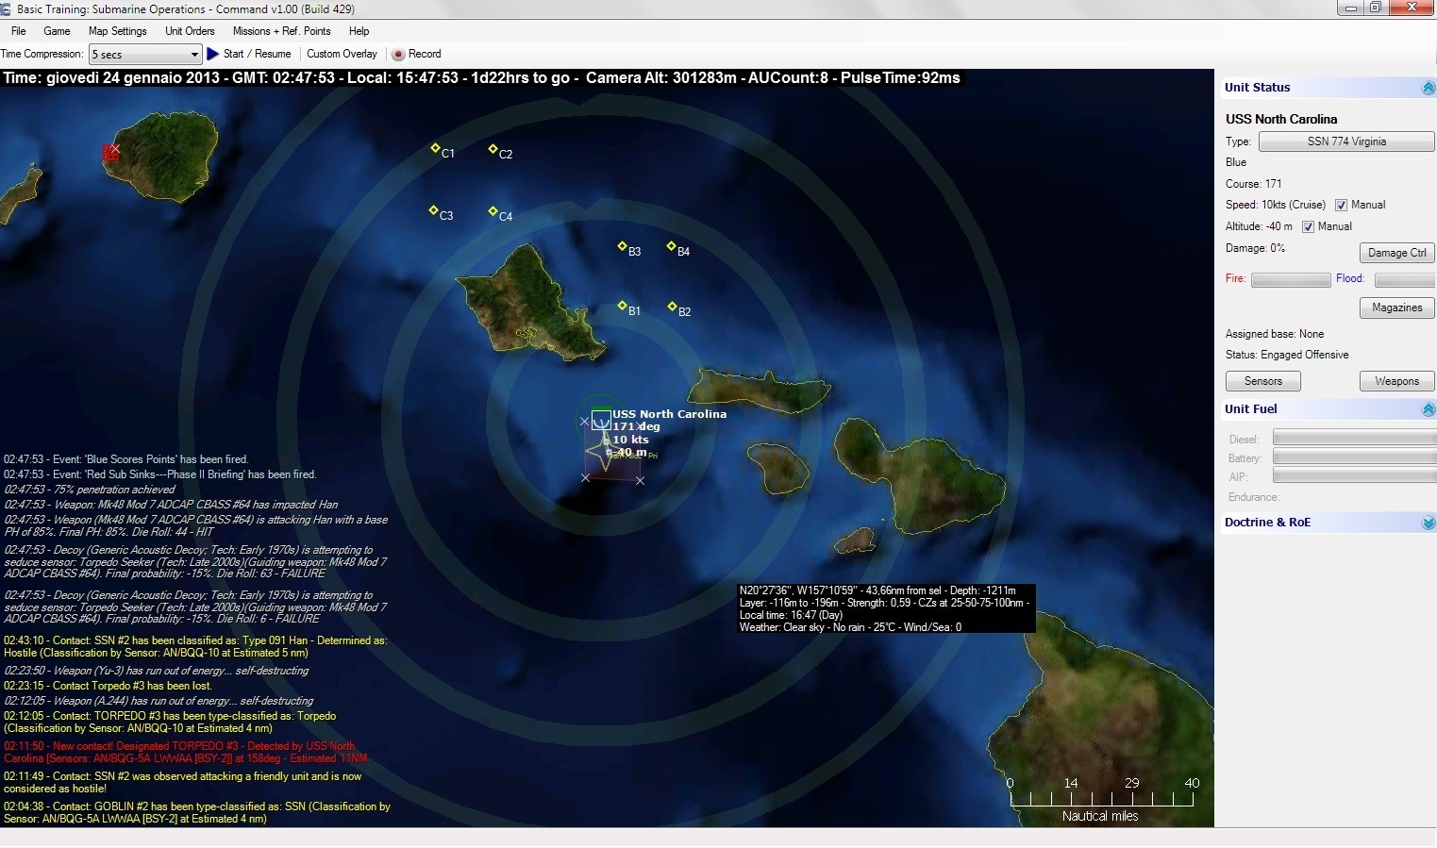
Task: Open the Unit Orders menu
Action: coord(190,31)
